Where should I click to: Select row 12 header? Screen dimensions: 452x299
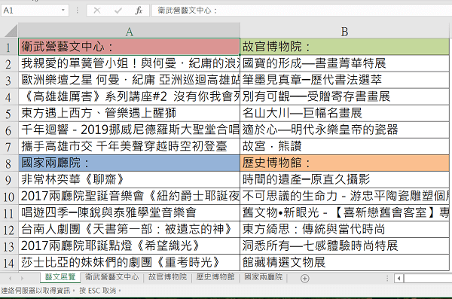[9, 230]
